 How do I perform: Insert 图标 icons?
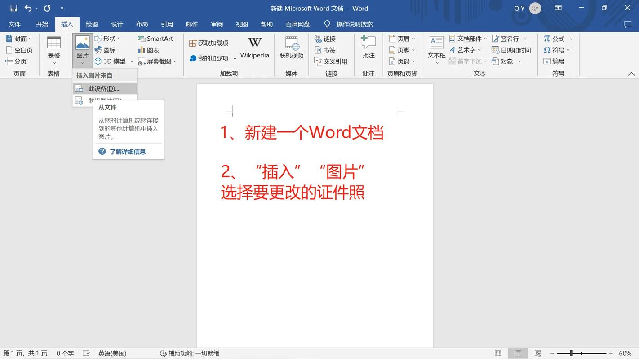pyautogui.click(x=105, y=50)
